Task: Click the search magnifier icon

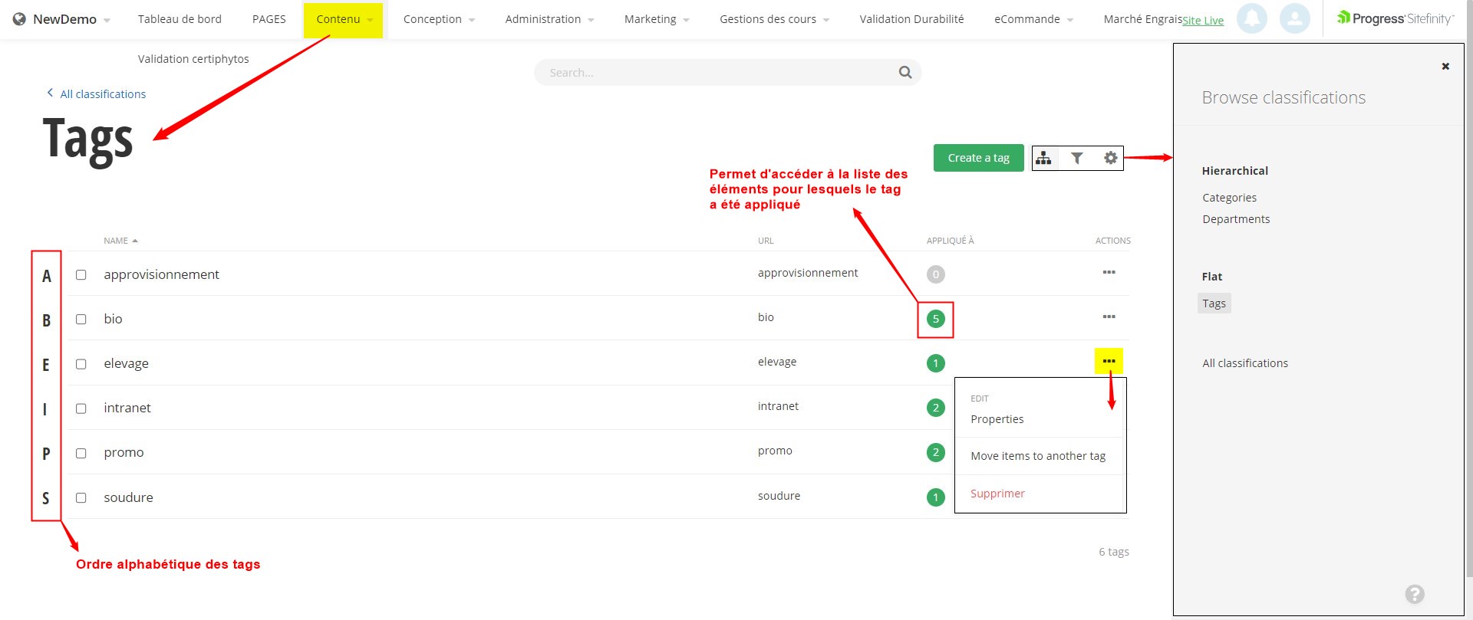Action: pyautogui.click(x=905, y=72)
